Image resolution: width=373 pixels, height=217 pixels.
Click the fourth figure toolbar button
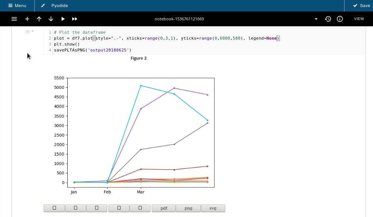tap(119, 208)
